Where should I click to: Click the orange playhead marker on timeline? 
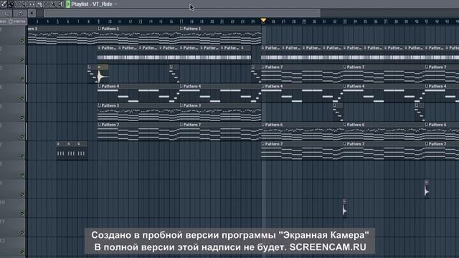point(263,20)
